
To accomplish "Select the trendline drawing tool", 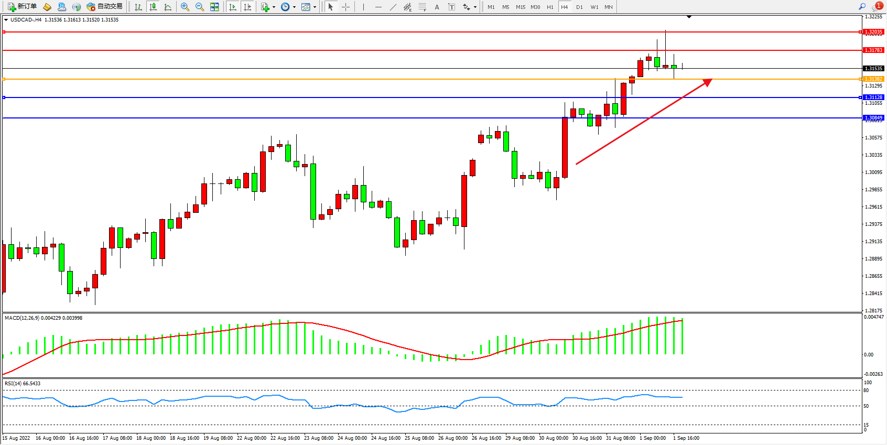I will point(393,7).
